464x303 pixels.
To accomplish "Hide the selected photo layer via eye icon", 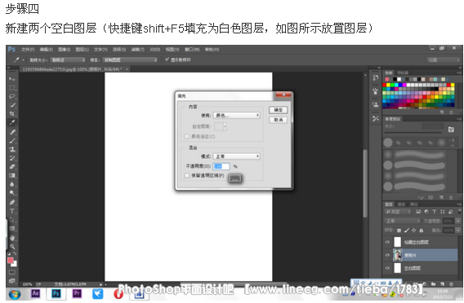I will (x=387, y=255).
